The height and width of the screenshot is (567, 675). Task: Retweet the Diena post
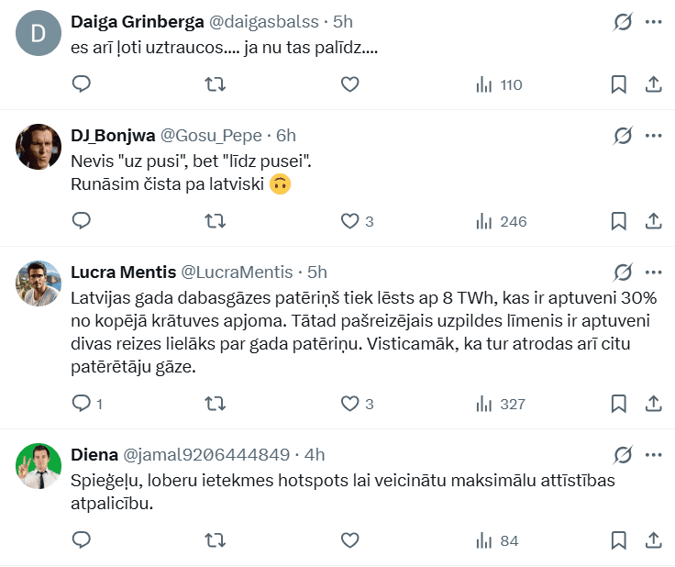(216, 539)
